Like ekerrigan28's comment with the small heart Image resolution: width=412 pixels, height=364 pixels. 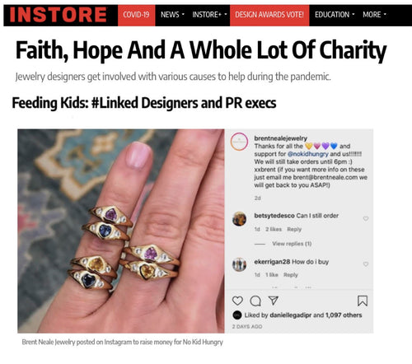point(366,264)
